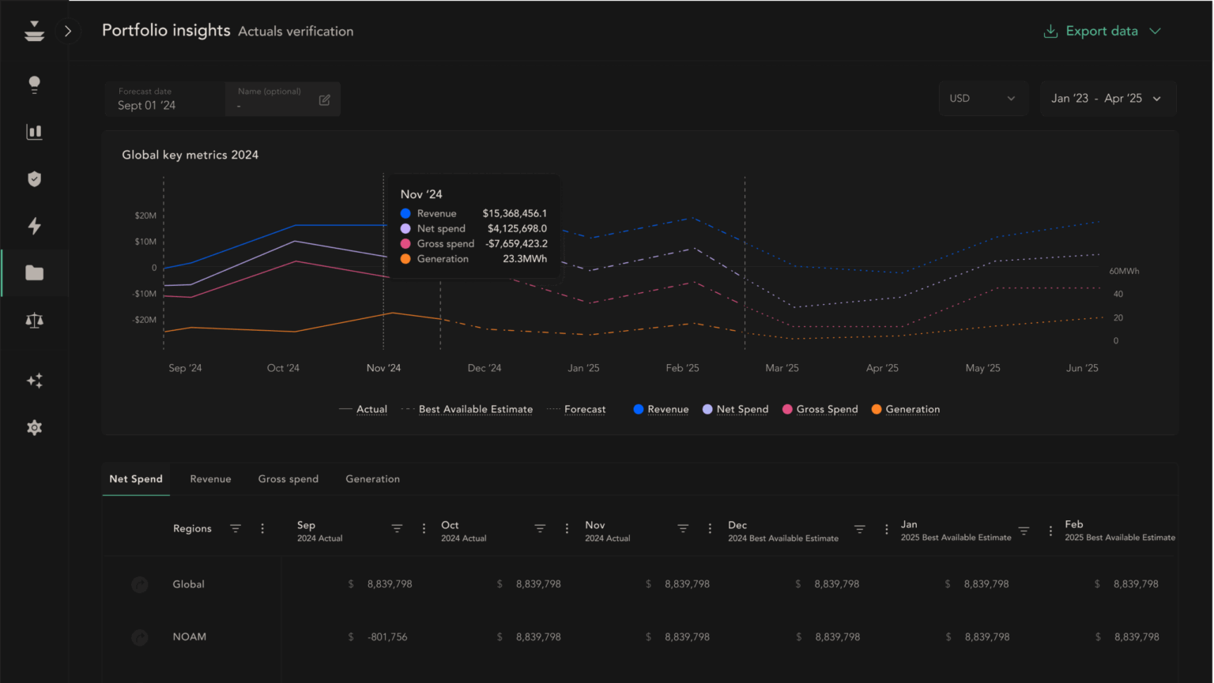Open the bar chart sidebar icon
The image size is (1214, 683).
click(x=34, y=132)
